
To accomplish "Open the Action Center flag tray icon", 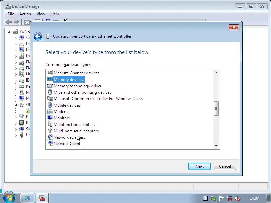I will (221, 198).
